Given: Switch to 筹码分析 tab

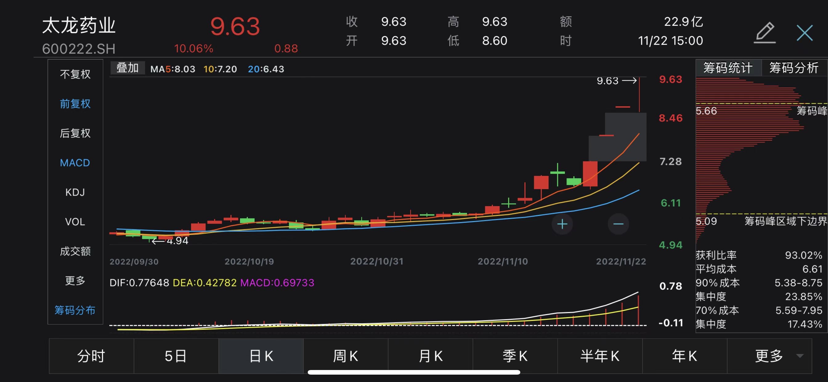Looking at the screenshot, I should point(793,68).
